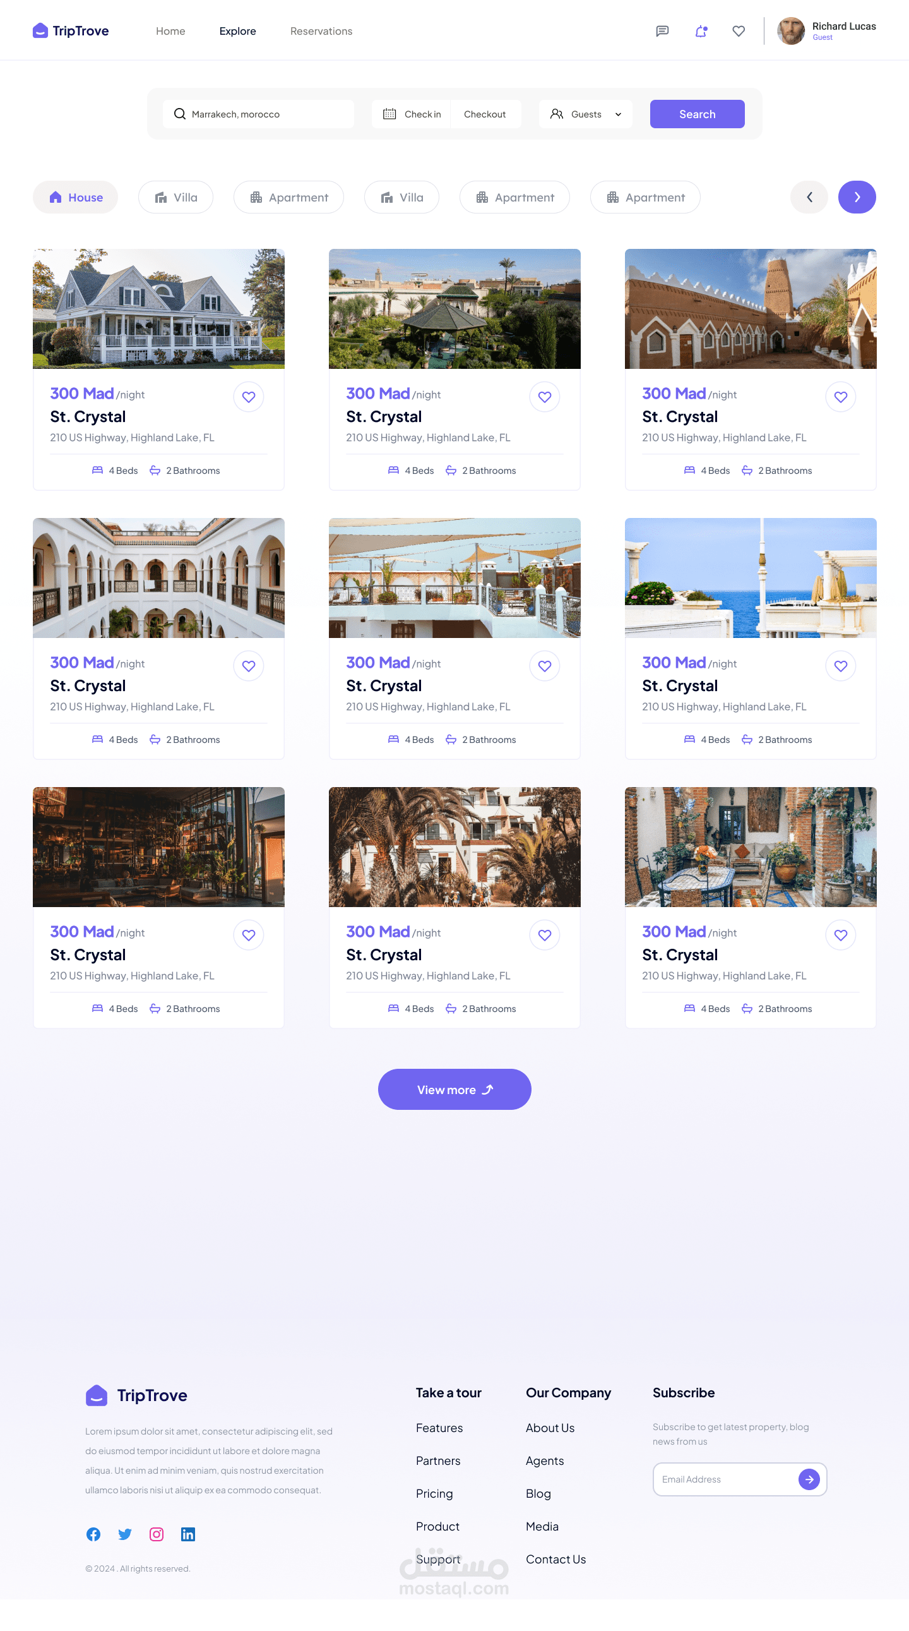This screenshot has width=909, height=1631.
Task: Open the wishlist heart icon in header
Action: pos(738,31)
